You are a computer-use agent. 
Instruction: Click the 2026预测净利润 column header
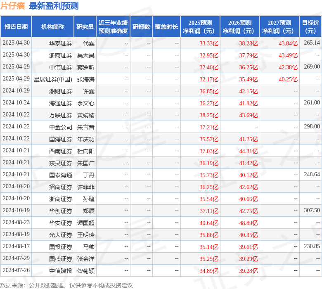(x=240, y=27)
